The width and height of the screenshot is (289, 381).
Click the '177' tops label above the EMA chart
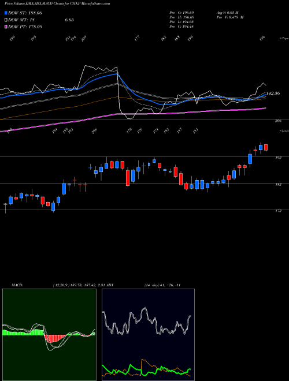[137, 39]
